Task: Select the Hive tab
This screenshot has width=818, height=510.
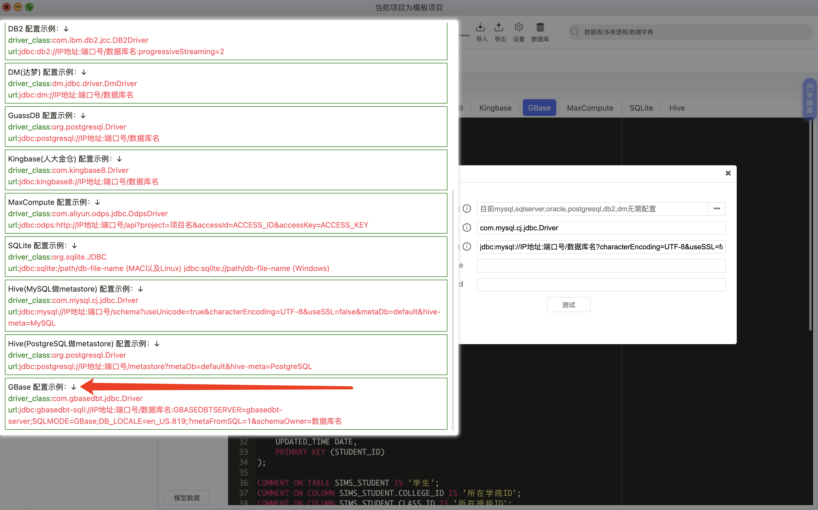Action: [x=677, y=108]
